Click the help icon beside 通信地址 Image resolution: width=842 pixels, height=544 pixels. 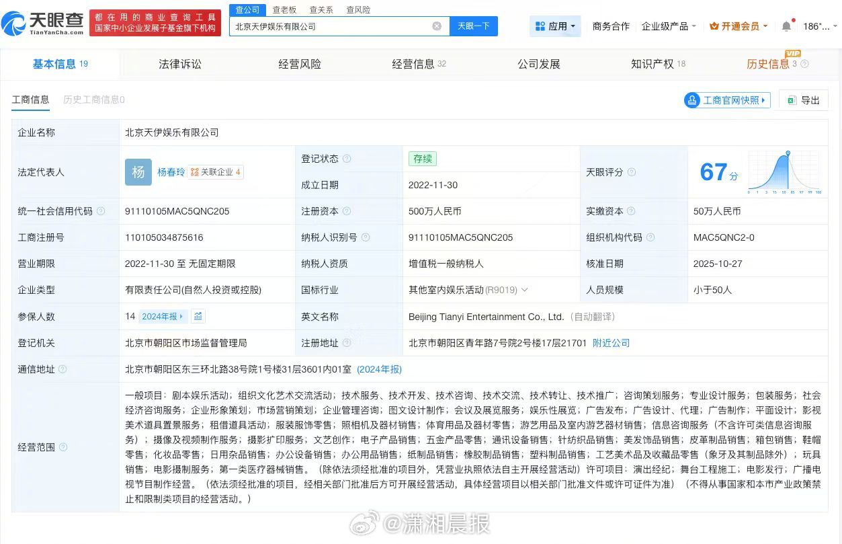(x=63, y=369)
